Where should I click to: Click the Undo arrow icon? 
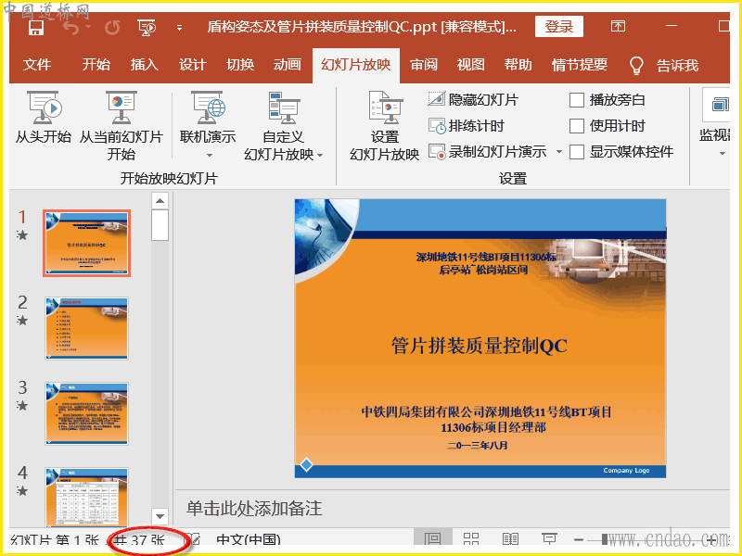point(71,28)
